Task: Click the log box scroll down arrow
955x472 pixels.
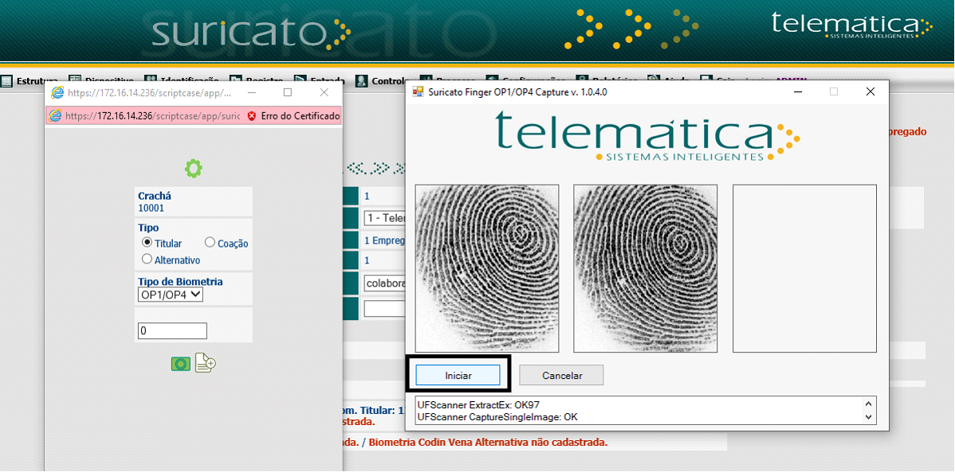Action: (x=869, y=417)
